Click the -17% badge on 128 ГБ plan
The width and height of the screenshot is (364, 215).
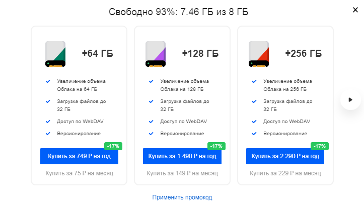pyautogui.click(x=216, y=146)
